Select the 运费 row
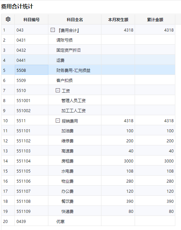The width and height of the screenshot is (181, 230). (x=88, y=60)
